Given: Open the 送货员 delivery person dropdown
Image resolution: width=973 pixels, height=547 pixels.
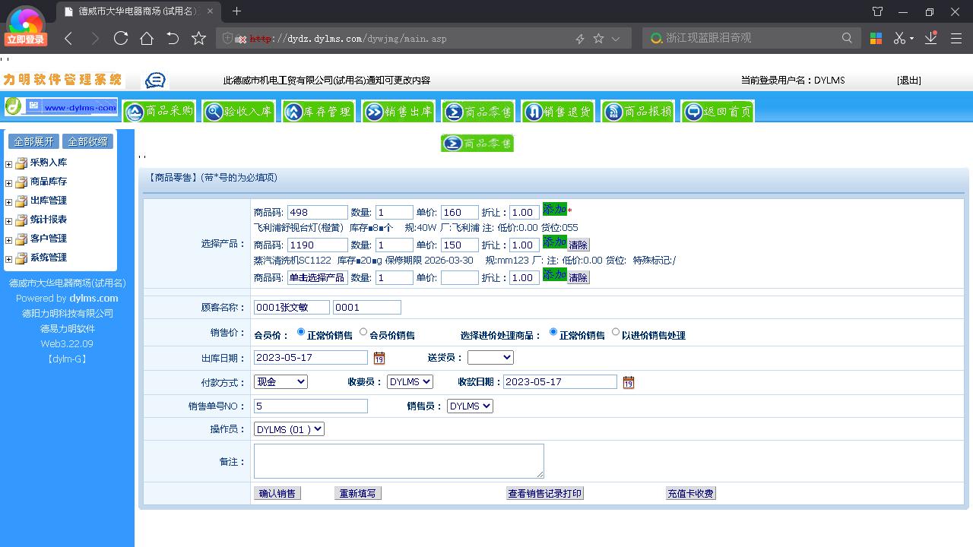Looking at the screenshot, I should click(490, 357).
